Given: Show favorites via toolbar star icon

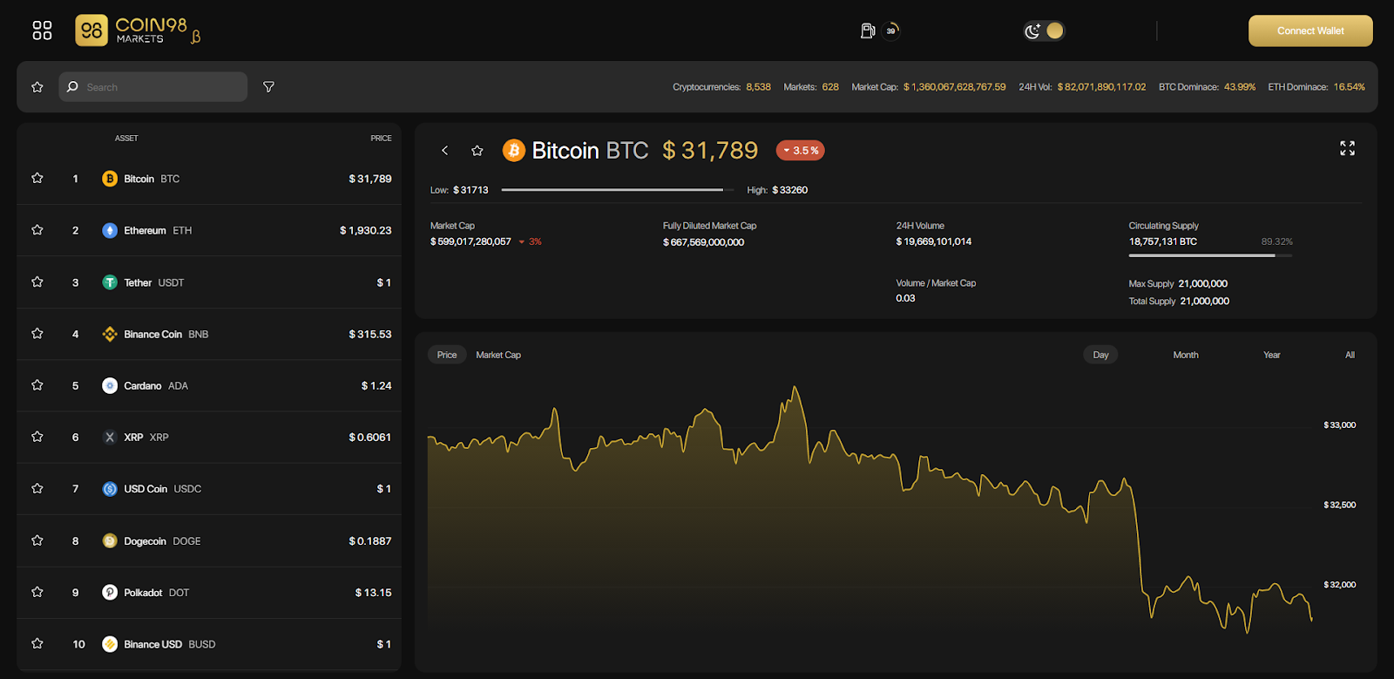Looking at the screenshot, I should click(37, 87).
